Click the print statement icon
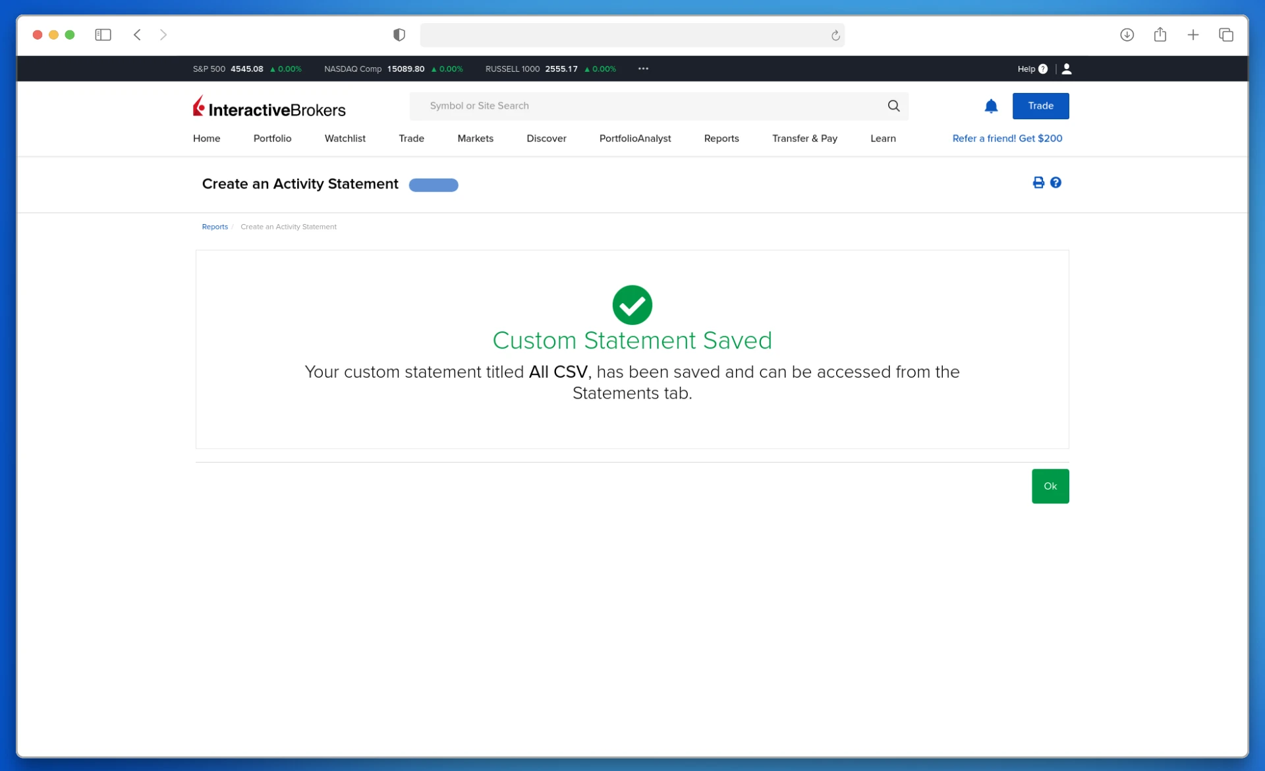This screenshot has height=771, width=1265. [x=1038, y=183]
